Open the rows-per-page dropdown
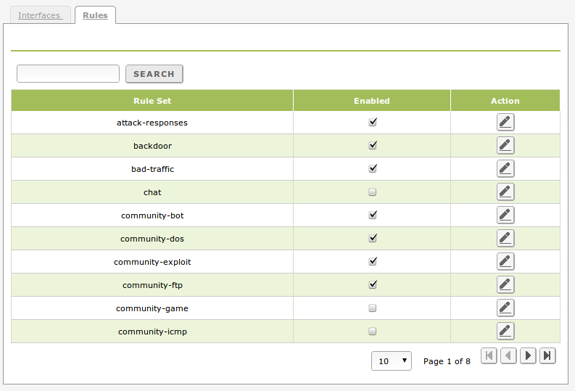Screen dimensions: 575x391 coord(392,361)
